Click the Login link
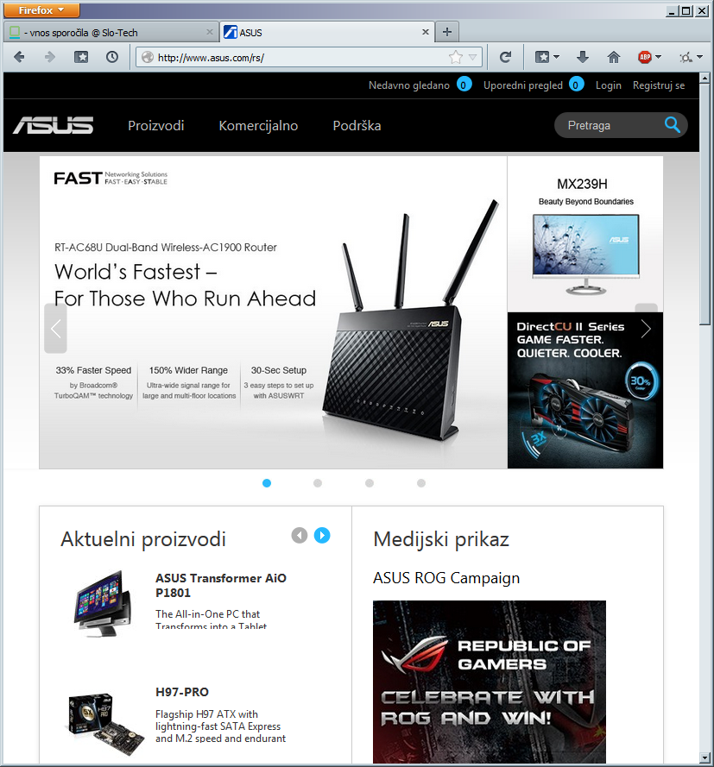Screen dimensions: 714x767 609,85
